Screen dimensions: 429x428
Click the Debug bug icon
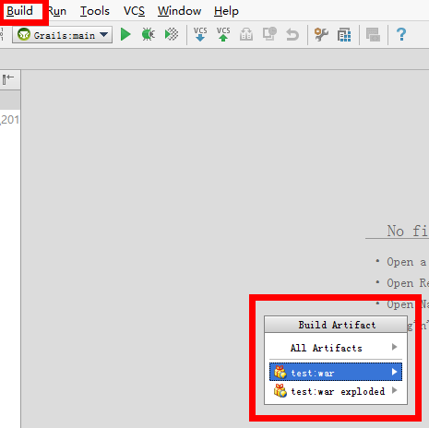[x=149, y=34]
